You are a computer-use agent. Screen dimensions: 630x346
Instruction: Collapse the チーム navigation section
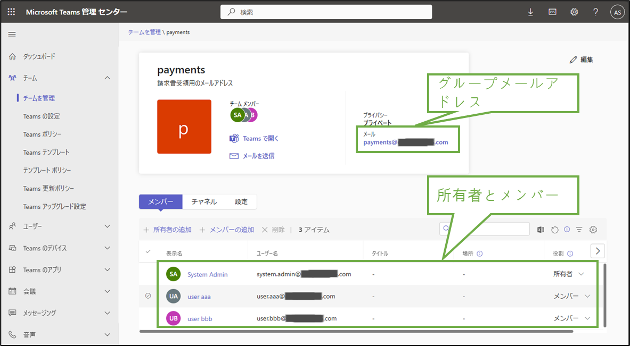click(x=107, y=78)
